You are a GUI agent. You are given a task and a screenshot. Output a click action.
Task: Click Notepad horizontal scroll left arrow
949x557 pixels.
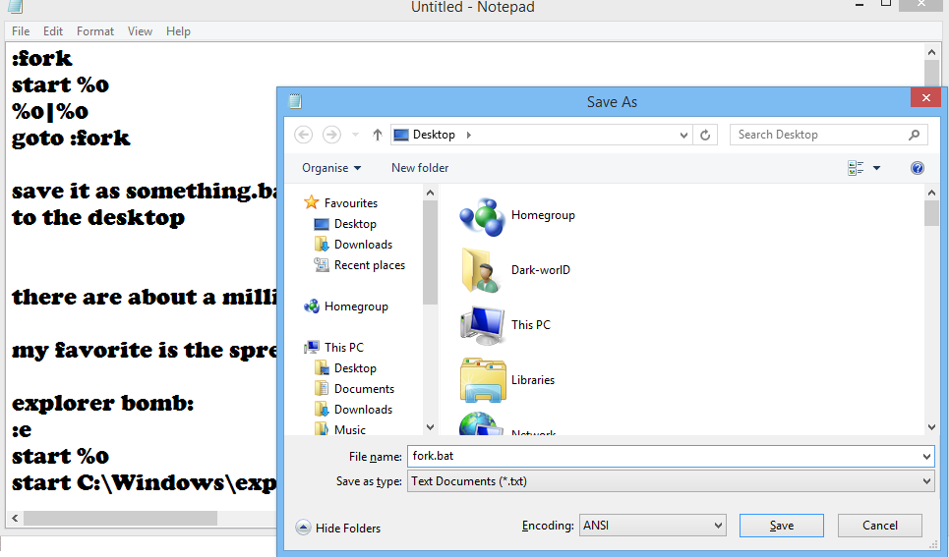pos(15,519)
